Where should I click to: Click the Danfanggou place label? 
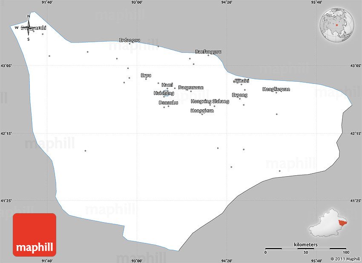[208, 51]
